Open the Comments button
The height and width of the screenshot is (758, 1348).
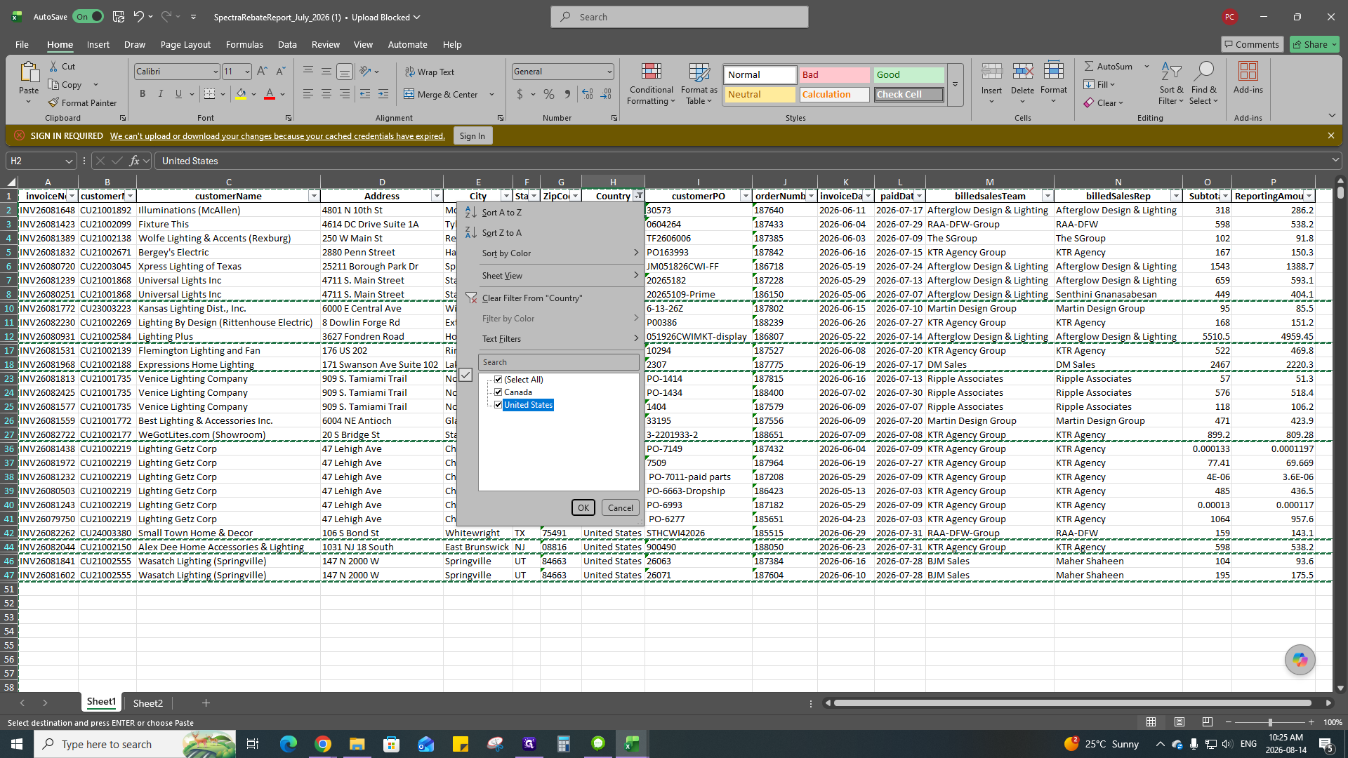pos(1252,44)
